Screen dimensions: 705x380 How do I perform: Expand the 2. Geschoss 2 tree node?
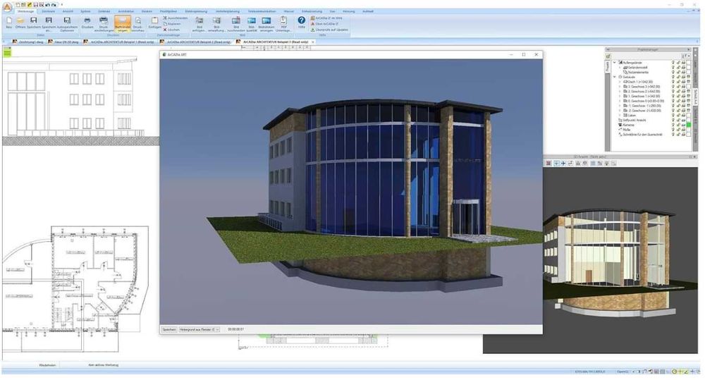pyautogui.click(x=620, y=91)
